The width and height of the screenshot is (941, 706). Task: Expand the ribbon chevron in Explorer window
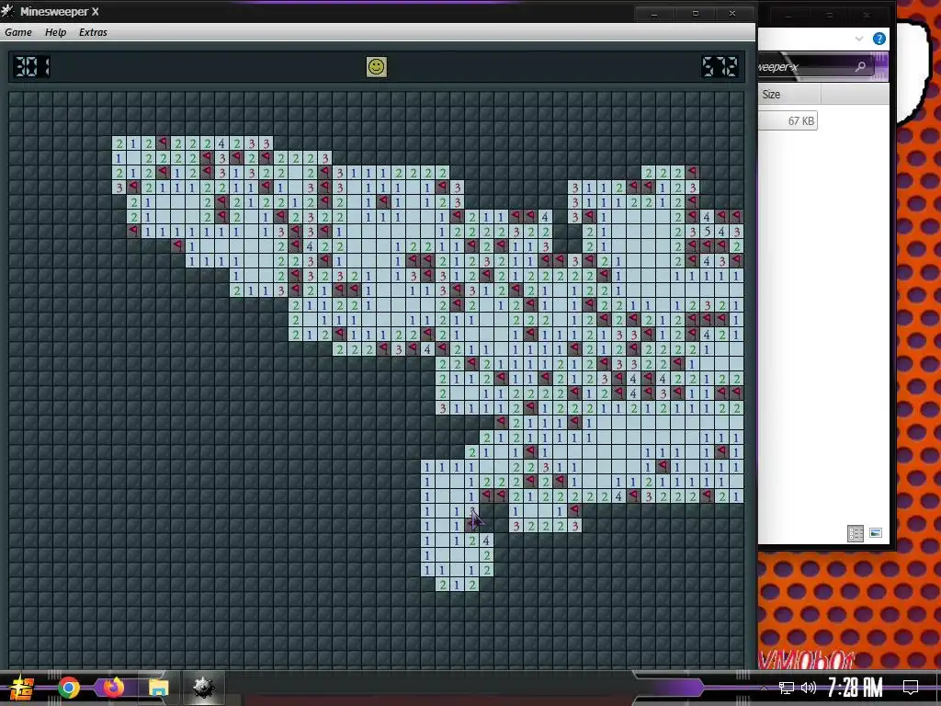(859, 39)
